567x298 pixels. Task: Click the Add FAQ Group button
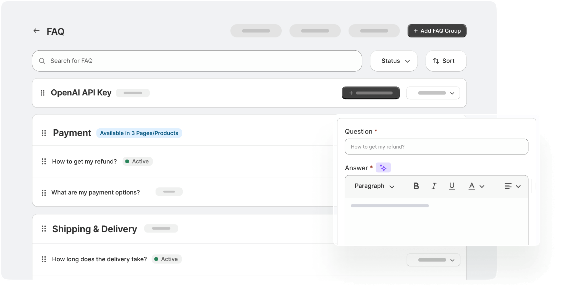pos(437,31)
